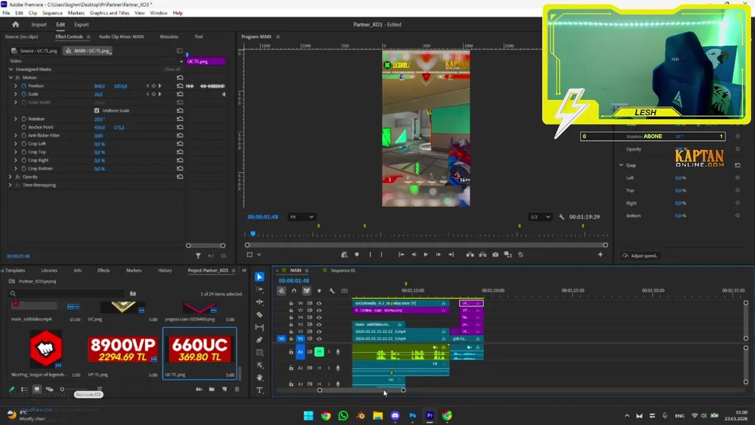The image size is (755, 425).
Task: Open Discord from the Windows taskbar
Action: pyautogui.click(x=395, y=416)
